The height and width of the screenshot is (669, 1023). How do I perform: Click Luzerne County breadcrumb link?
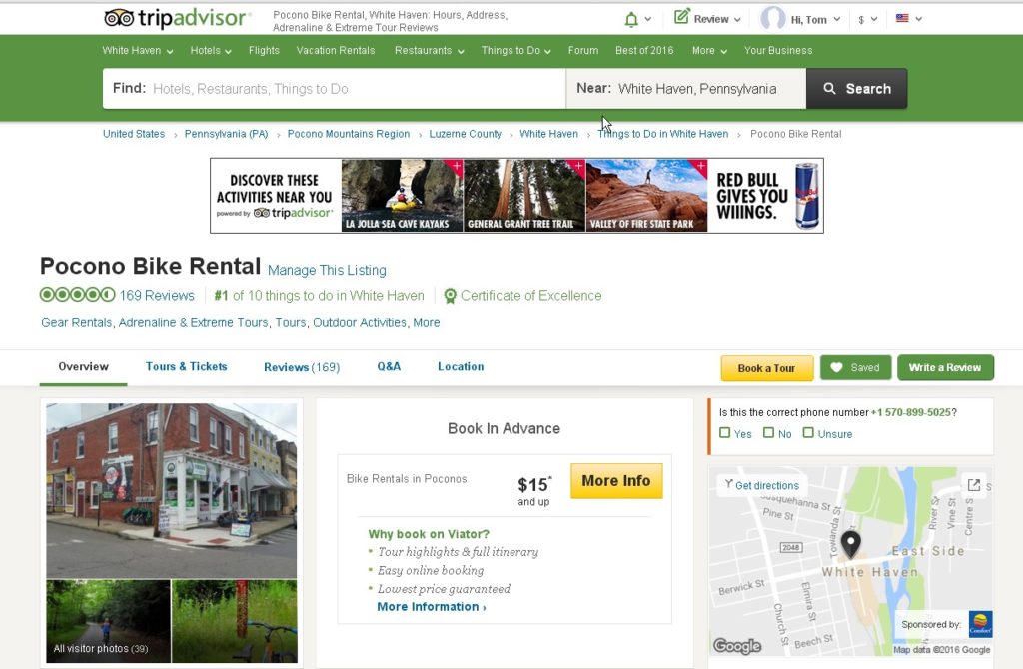pyautogui.click(x=466, y=134)
